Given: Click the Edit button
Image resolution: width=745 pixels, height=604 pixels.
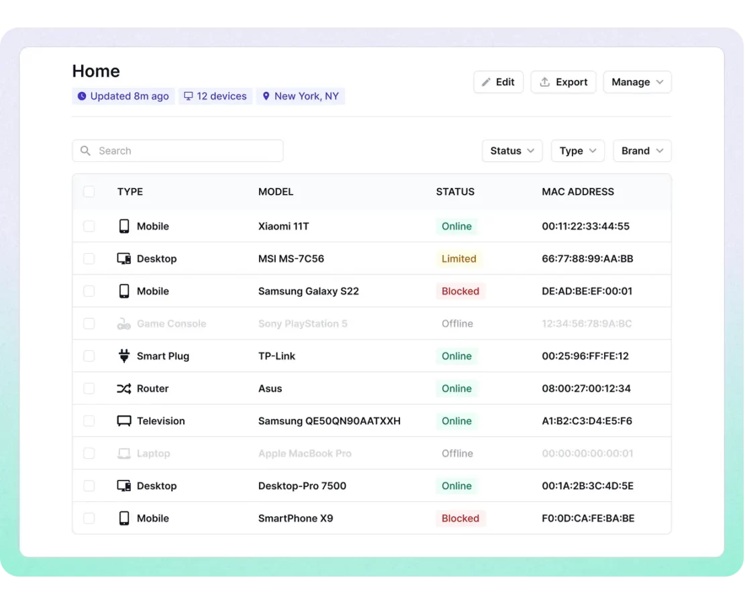Looking at the screenshot, I should pos(498,82).
